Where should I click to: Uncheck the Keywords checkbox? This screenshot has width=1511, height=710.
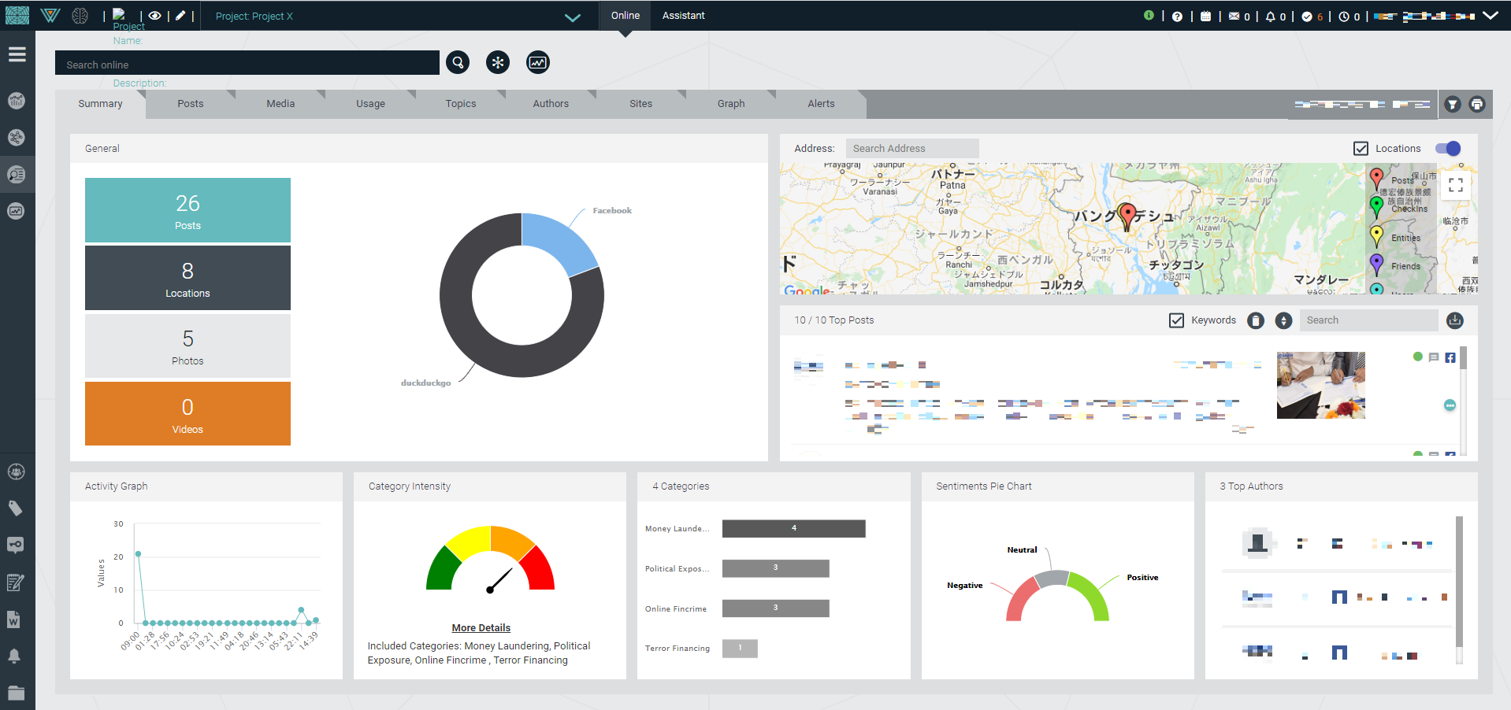1176,320
